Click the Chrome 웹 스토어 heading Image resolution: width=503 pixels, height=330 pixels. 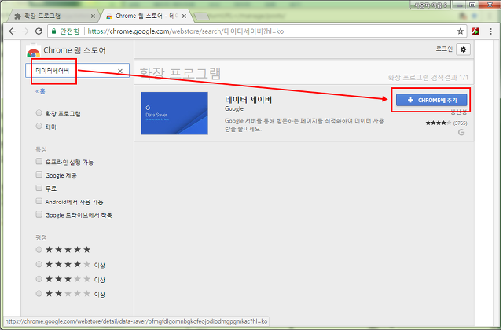(x=75, y=50)
